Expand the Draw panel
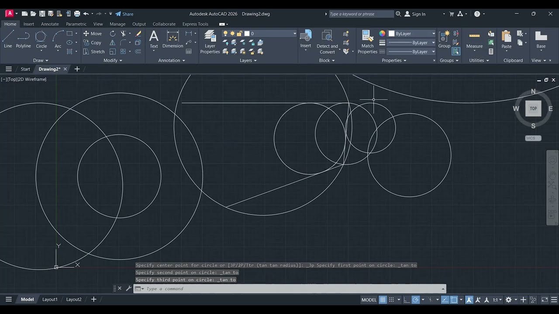Screen dimensions: 559x314 pos(41,60)
